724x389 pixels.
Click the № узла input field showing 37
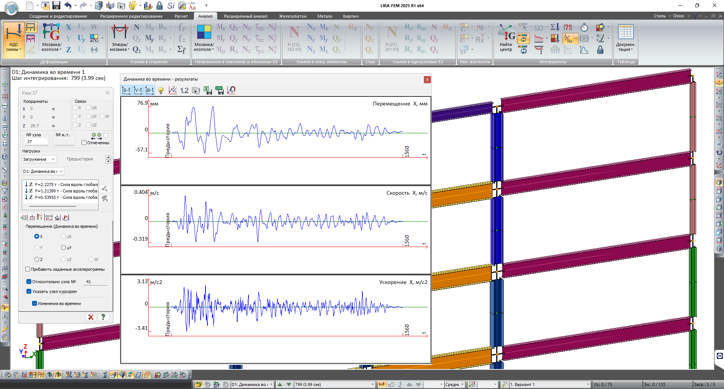(x=37, y=142)
